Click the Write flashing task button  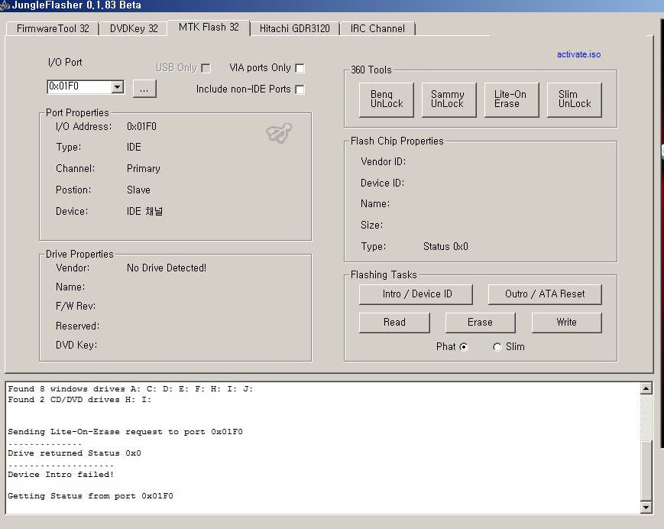coord(567,323)
